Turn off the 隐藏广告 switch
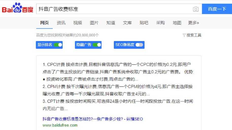Screen dimensions: 232x130 [97, 45]
